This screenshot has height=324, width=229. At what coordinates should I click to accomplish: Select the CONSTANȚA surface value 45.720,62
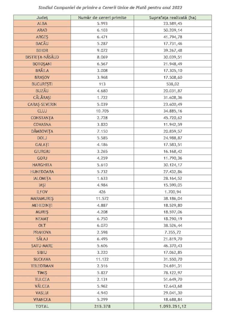click(173, 118)
